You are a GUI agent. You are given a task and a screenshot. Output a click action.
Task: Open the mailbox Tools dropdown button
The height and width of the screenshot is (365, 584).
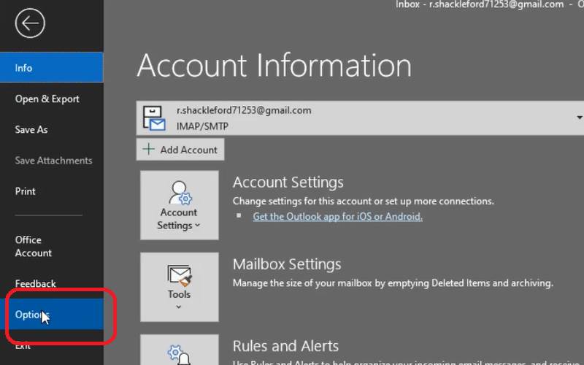[180, 287]
